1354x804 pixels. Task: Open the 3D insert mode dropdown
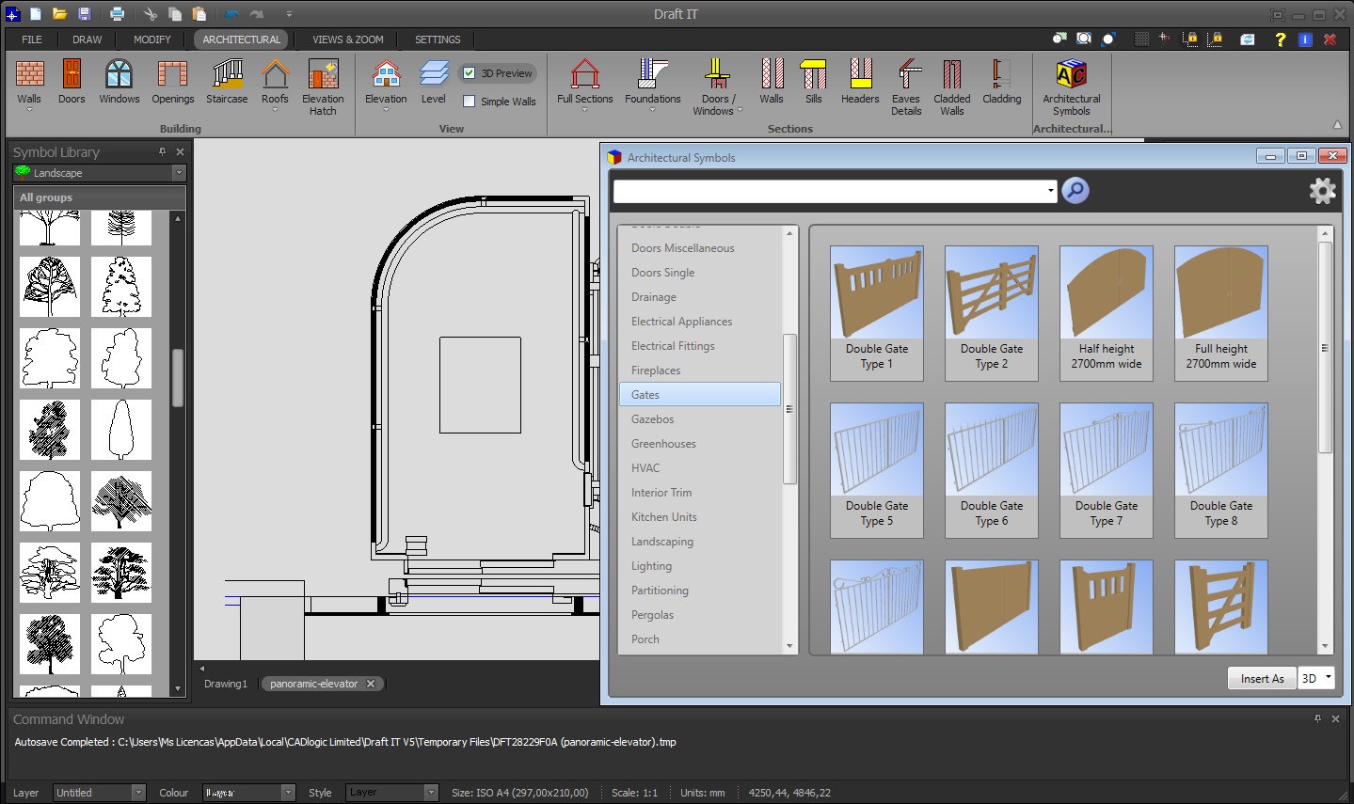(1330, 676)
